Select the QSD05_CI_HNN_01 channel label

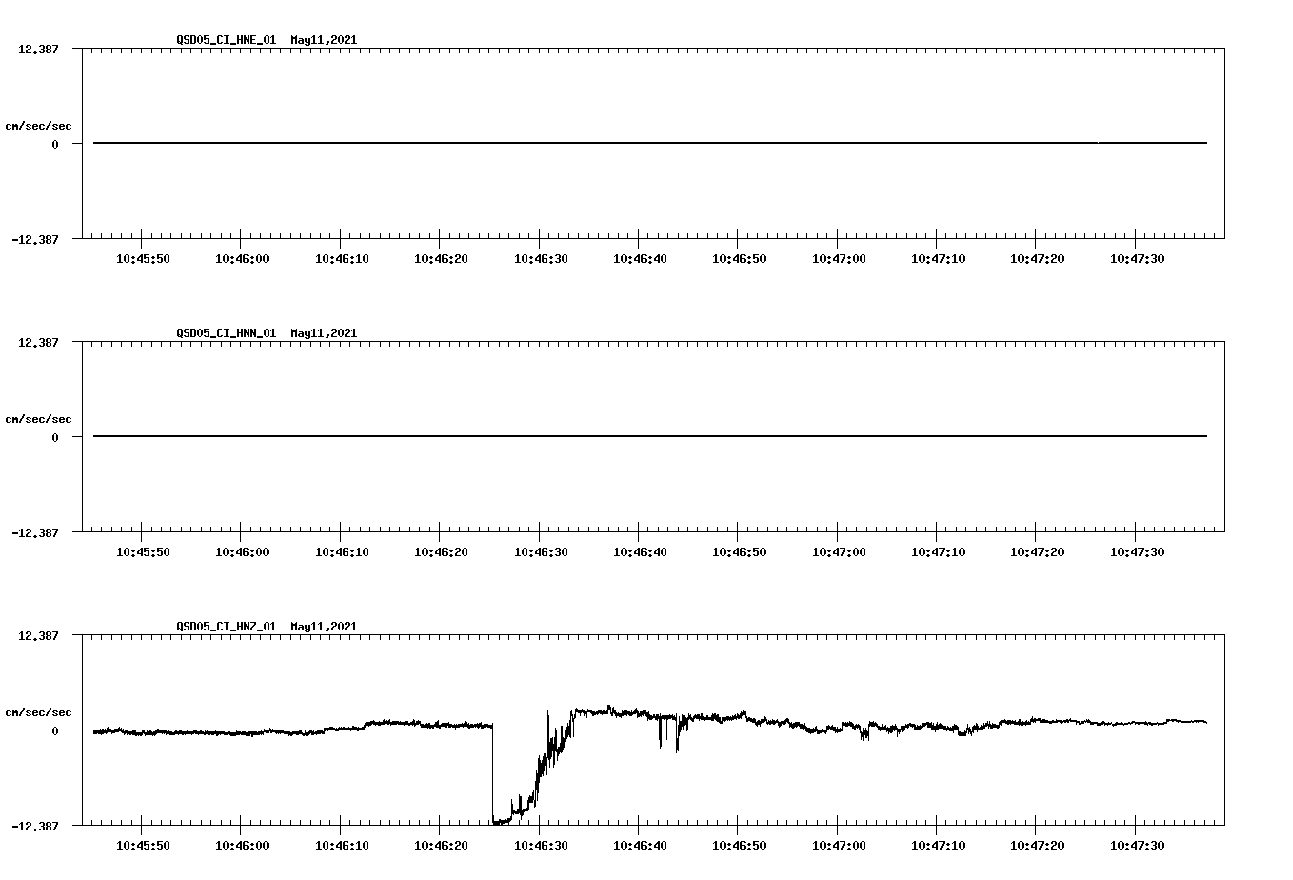[x=225, y=333]
